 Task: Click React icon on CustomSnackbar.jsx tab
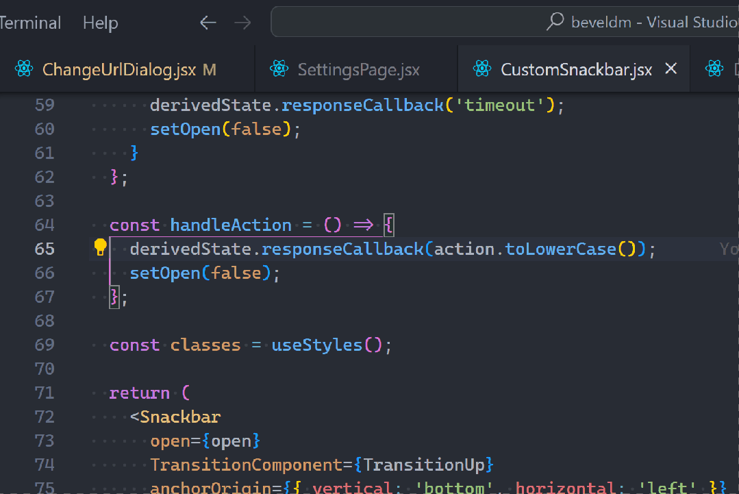point(482,69)
